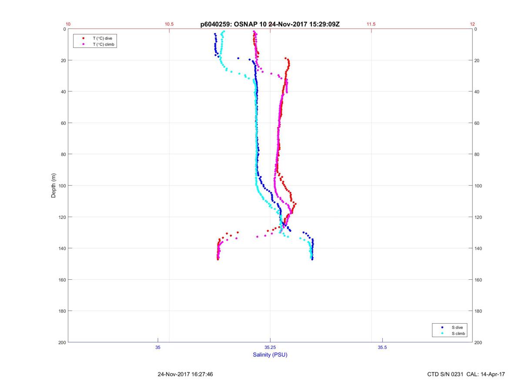Click the timestamp 24-Nov-2017 16:27:46
522x385 pixels.
[185, 374]
